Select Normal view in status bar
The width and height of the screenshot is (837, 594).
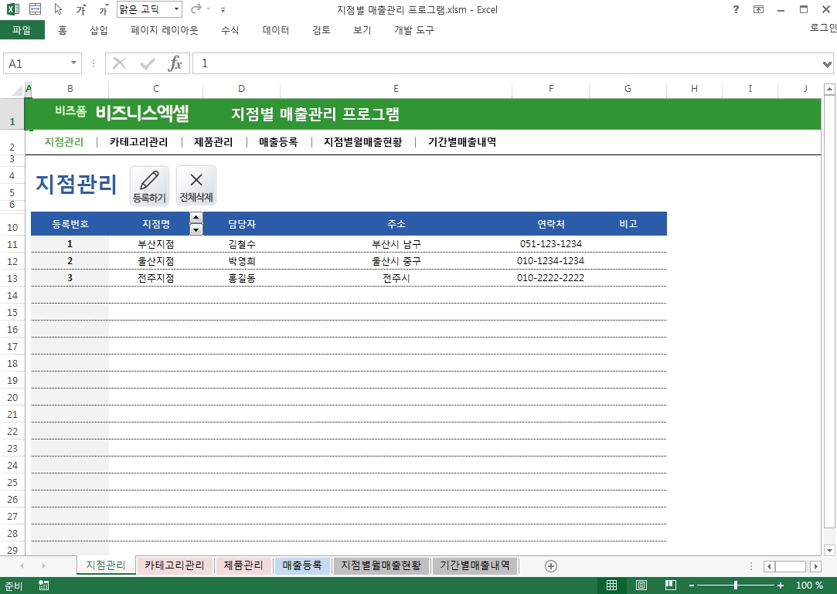pyautogui.click(x=611, y=586)
